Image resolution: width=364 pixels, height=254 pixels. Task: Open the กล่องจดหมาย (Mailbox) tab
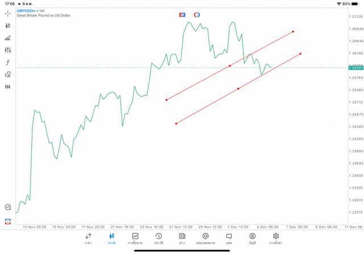click(205, 239)
